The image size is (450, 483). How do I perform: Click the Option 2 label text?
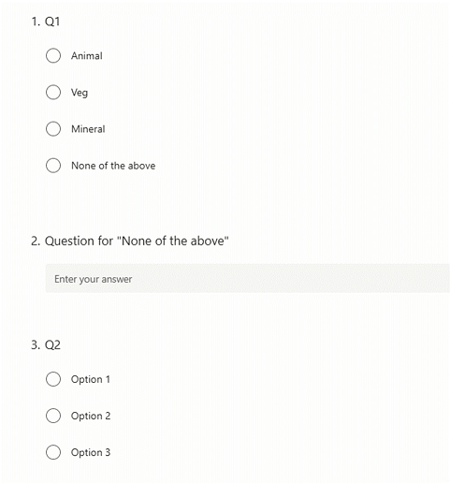click(x=91, y=416)
